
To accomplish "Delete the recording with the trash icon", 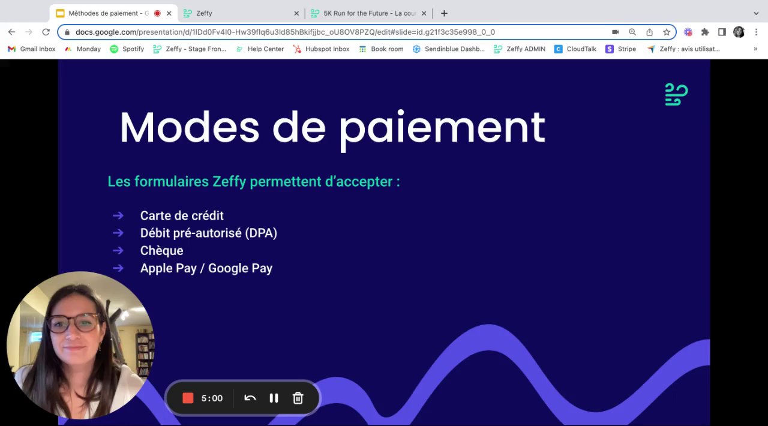I will coord(298,398).
